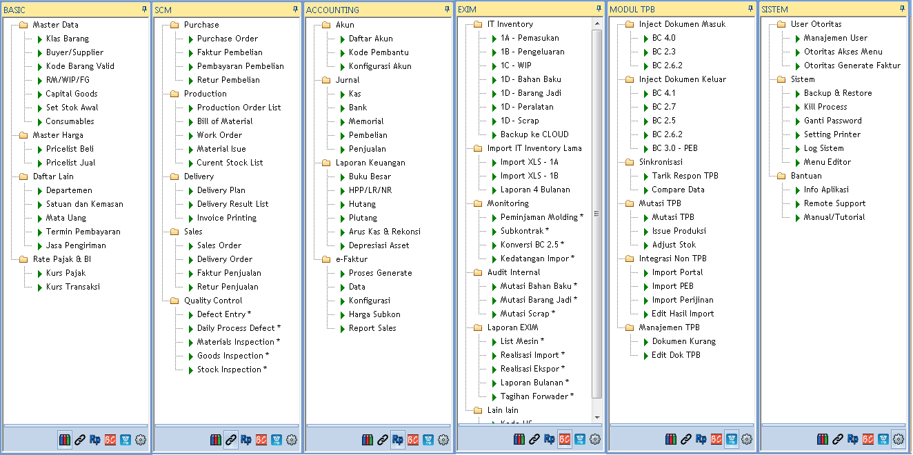Viewport: 913px width, 455px height.
Task: Open BC 3.0 - PEB item
Action: tap(674, 148)
